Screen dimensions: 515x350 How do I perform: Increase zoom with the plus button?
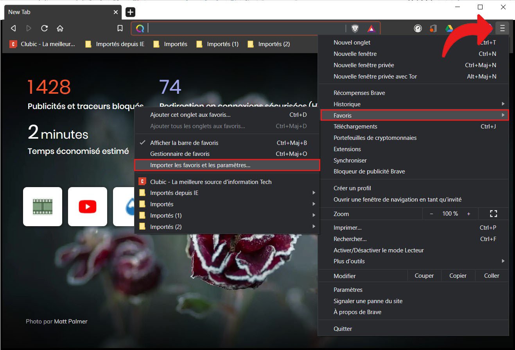468,214
